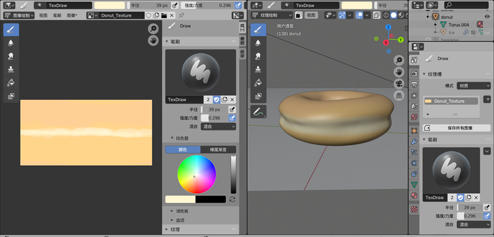This screenshot has height=237, width=494.
Task: Open the 图像绘制 mode dropdown
Action: pyautogui.click(x=19, y=15)
